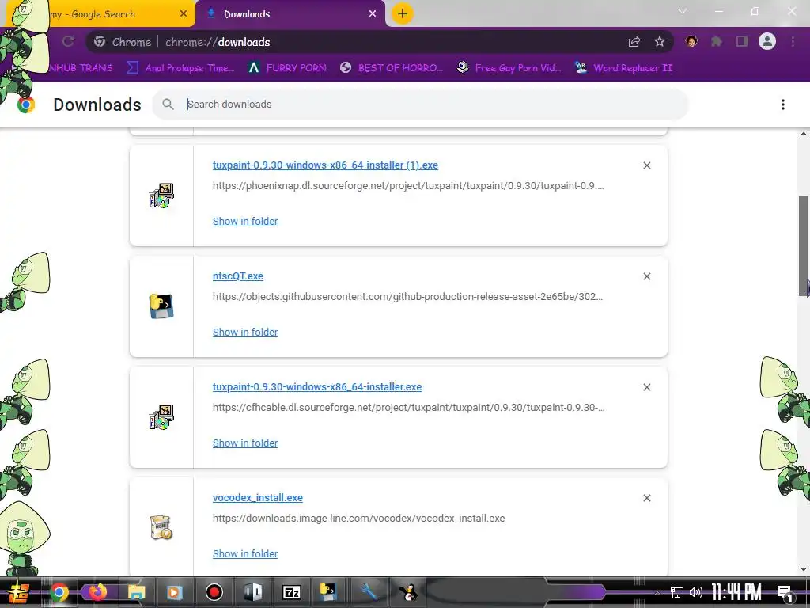
Task: Open the notification center icon
Action: [x=785, y=592]
